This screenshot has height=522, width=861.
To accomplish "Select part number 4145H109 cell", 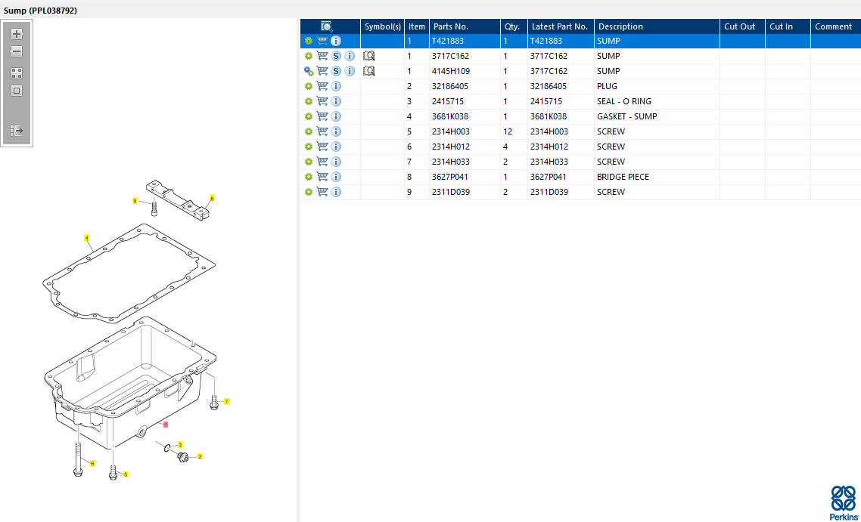I will tap(451, 71).
